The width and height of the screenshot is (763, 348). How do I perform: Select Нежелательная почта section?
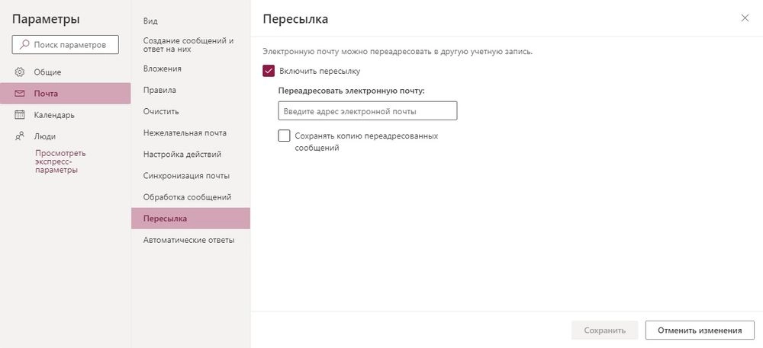point(185,132)
